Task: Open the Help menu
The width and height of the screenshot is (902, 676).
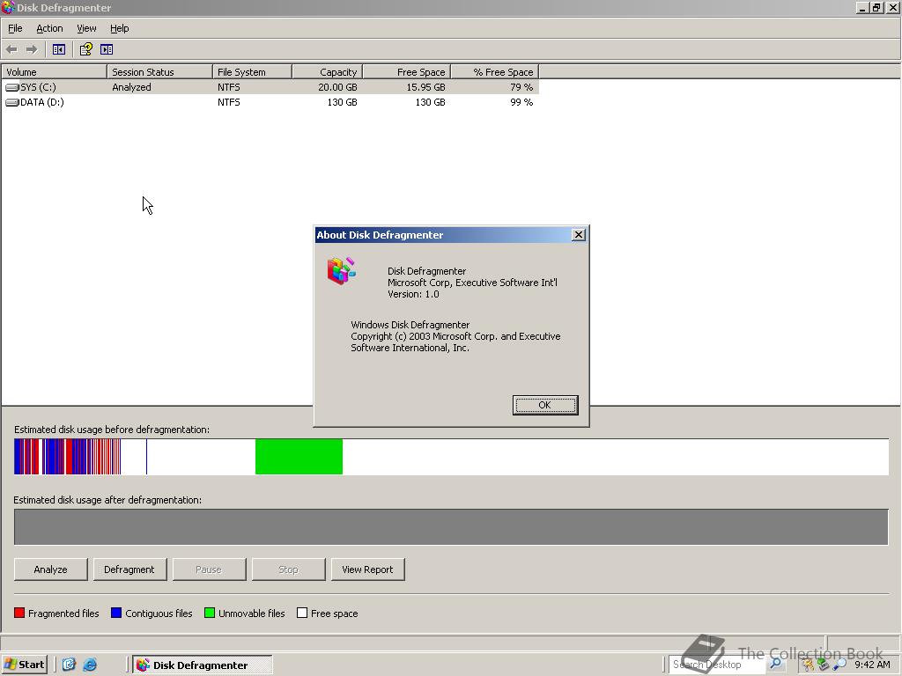Action: coord(120,28)
